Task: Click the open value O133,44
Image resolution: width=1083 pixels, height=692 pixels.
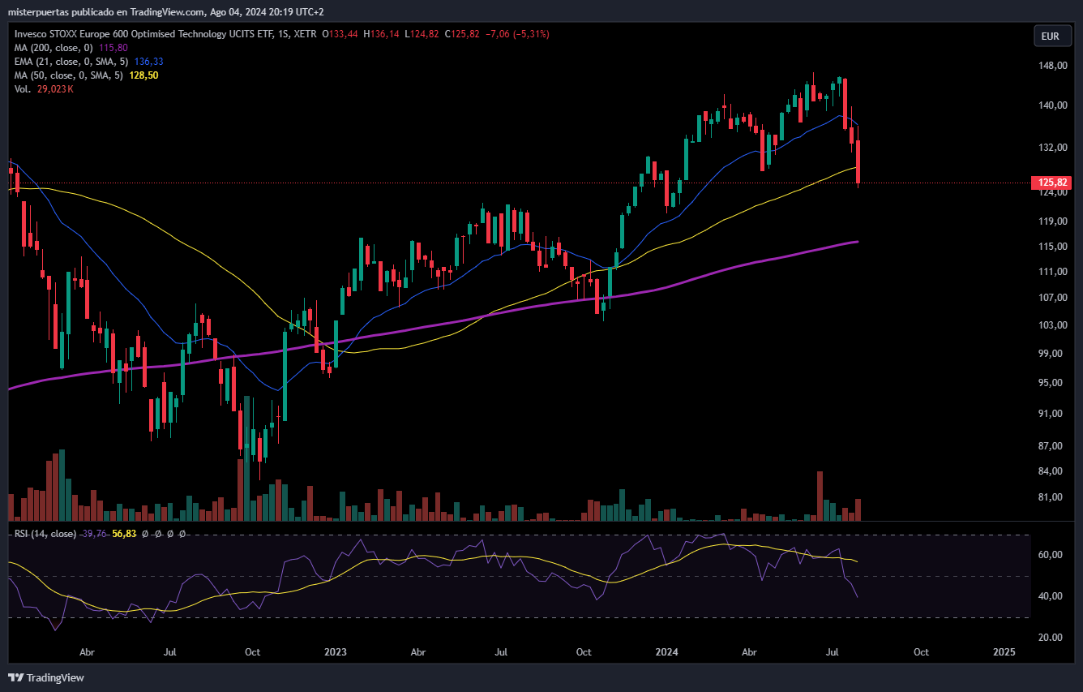Action: (340, 34)
